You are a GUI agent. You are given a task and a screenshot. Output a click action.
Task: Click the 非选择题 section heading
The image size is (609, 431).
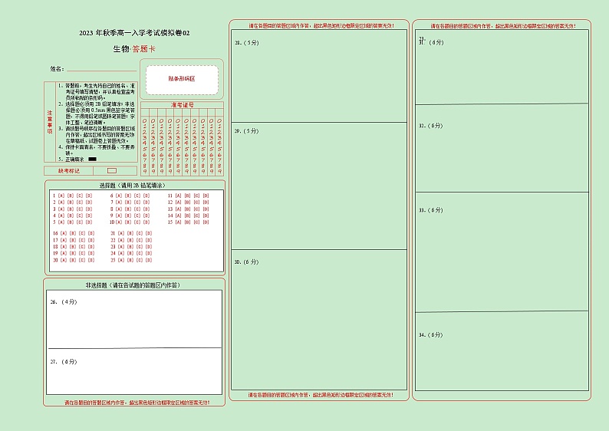[133, 285]
